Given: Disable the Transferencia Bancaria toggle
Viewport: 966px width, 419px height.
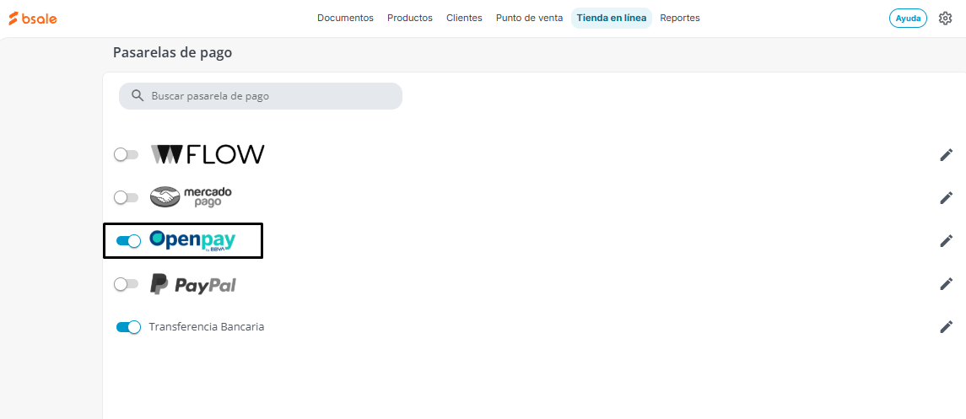Looking at the screenshot, I should (x=129, y=327).
